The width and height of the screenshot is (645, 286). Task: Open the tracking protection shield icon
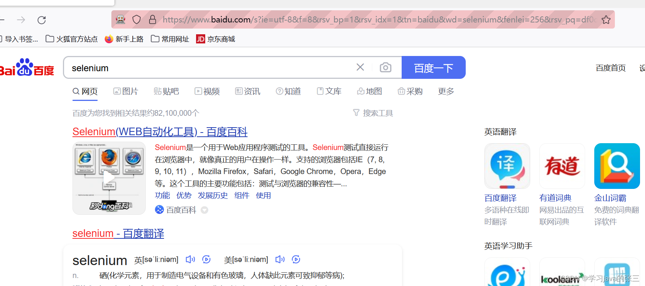point(137,19)
